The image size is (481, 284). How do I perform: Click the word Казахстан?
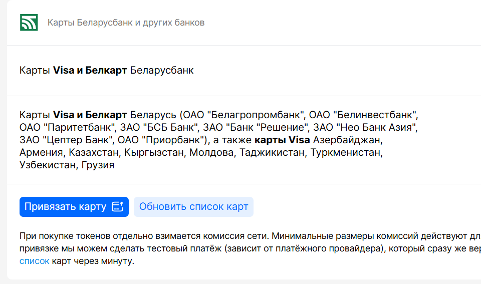point(94,152)
